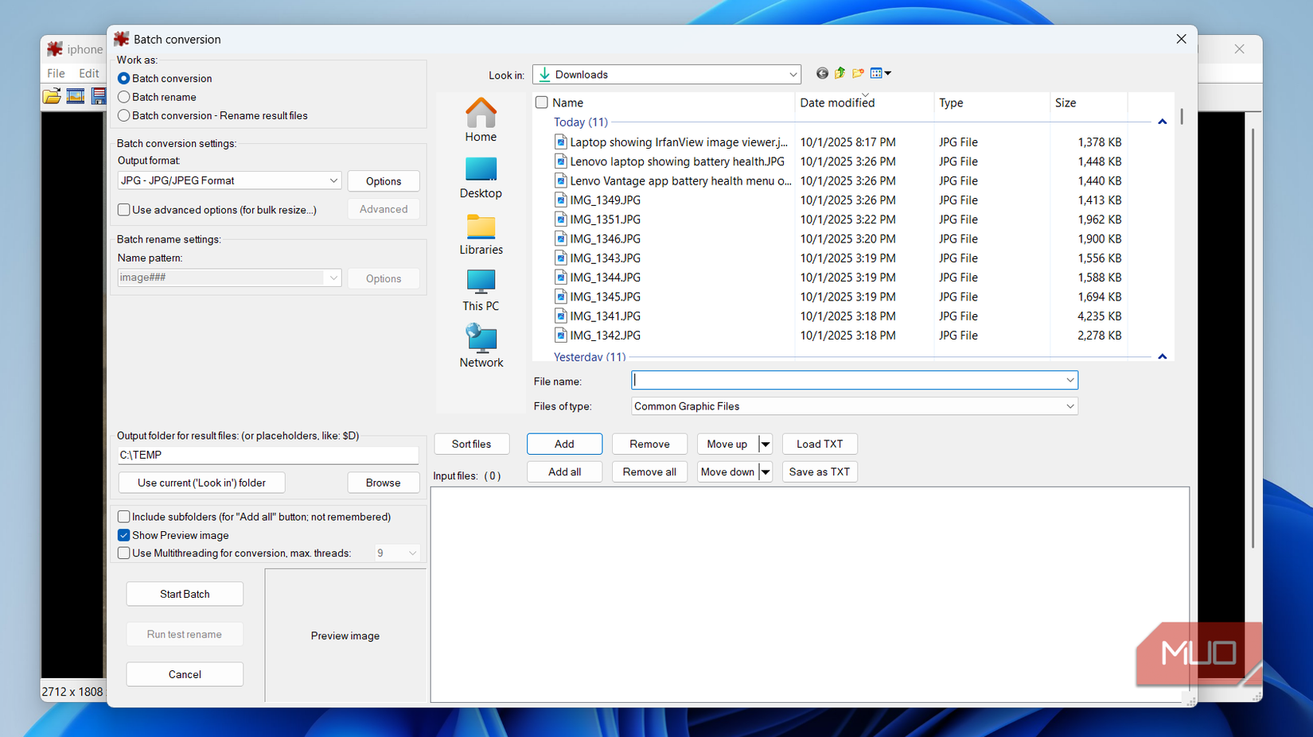The image size is (1313, 737).
Task: Click Add all to queue every image
Action: pos(564,471)
